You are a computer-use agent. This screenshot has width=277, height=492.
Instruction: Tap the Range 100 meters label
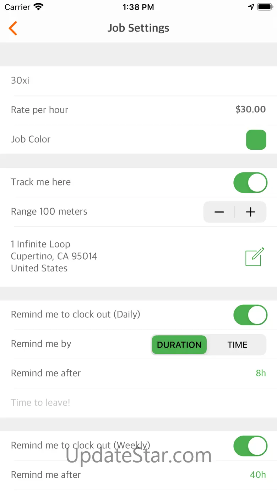click(x=49, y=212)
